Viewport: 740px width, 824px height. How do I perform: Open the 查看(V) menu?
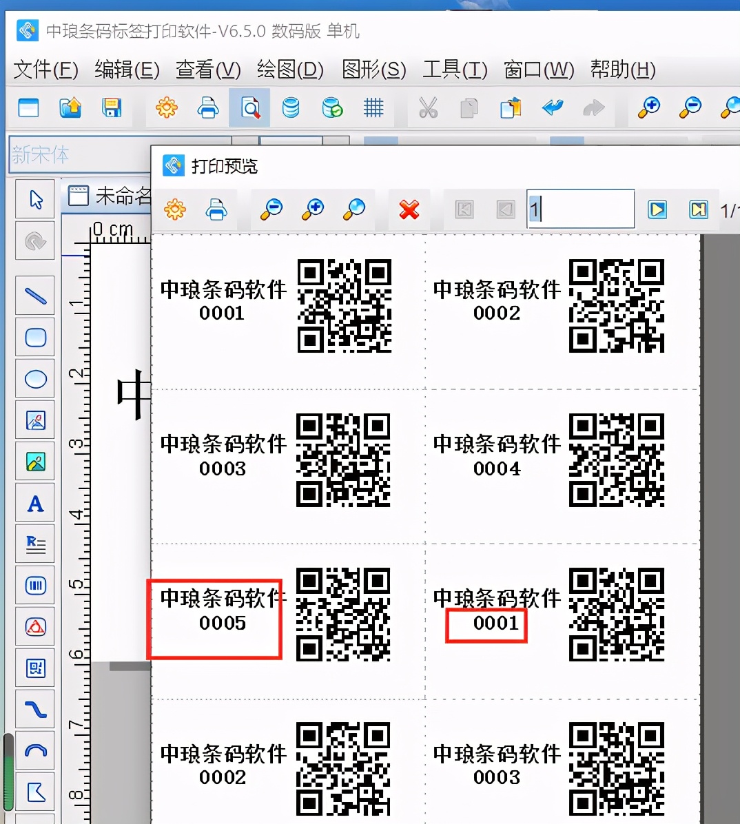tap(208, 70)
